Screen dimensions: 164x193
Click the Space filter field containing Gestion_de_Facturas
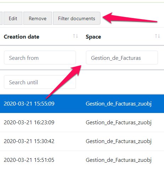tap(122, 58)
